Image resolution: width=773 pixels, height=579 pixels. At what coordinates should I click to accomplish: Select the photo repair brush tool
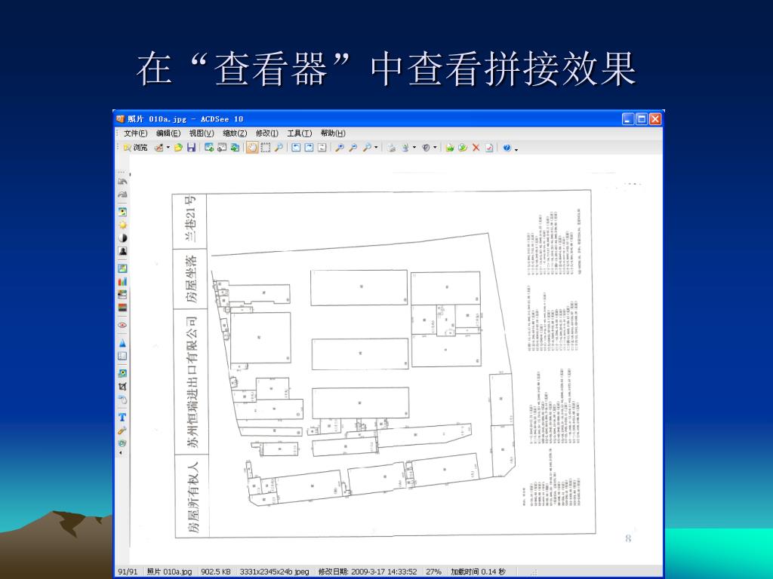tap(122, 430)
